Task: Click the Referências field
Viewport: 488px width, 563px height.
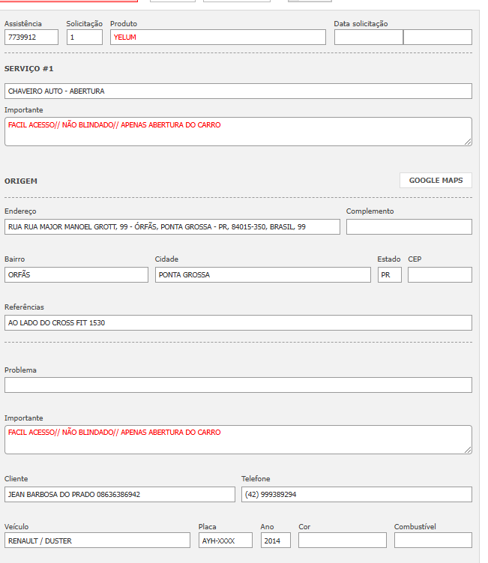Action: point(238,323)
